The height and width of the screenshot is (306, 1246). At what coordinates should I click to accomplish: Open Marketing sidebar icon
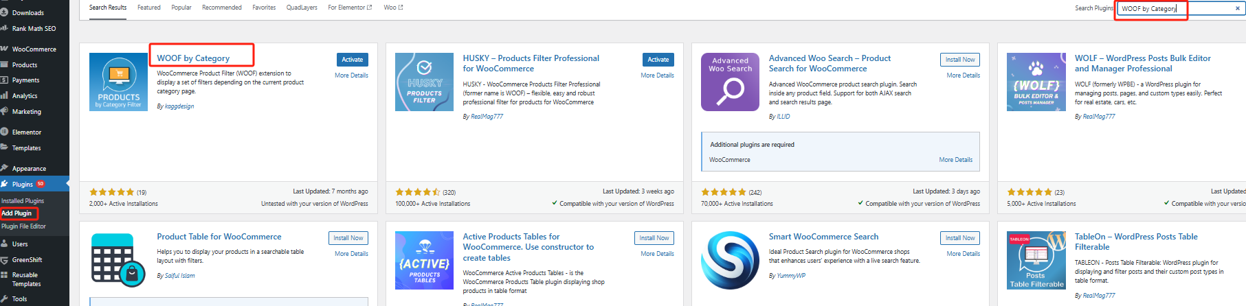[x=4, y=111]
